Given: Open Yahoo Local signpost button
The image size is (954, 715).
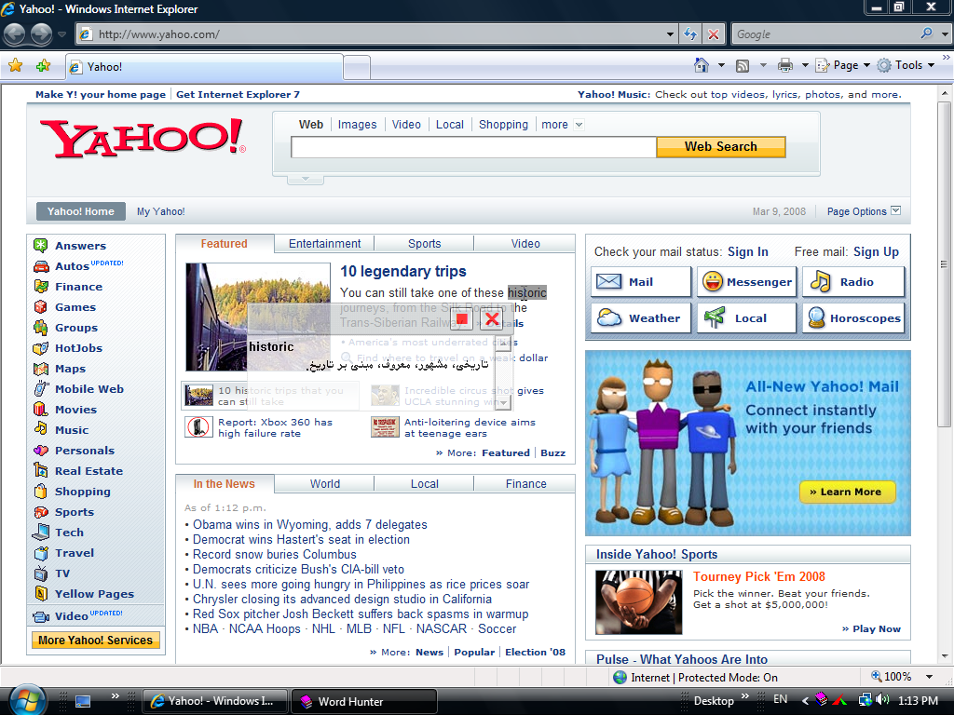Looking at the screenshot, I should click(x=746, y=318).
